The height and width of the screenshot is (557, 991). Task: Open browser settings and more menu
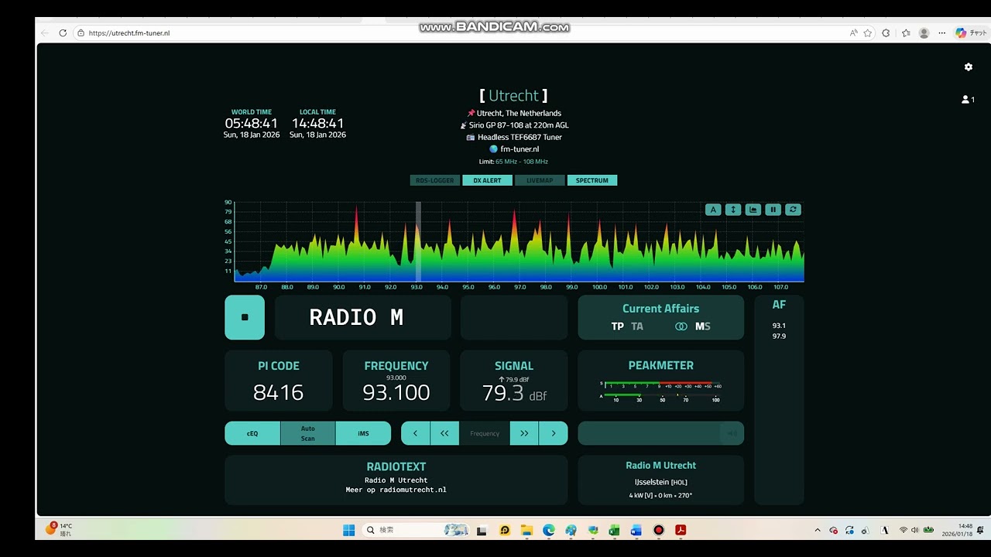(942, 33)
